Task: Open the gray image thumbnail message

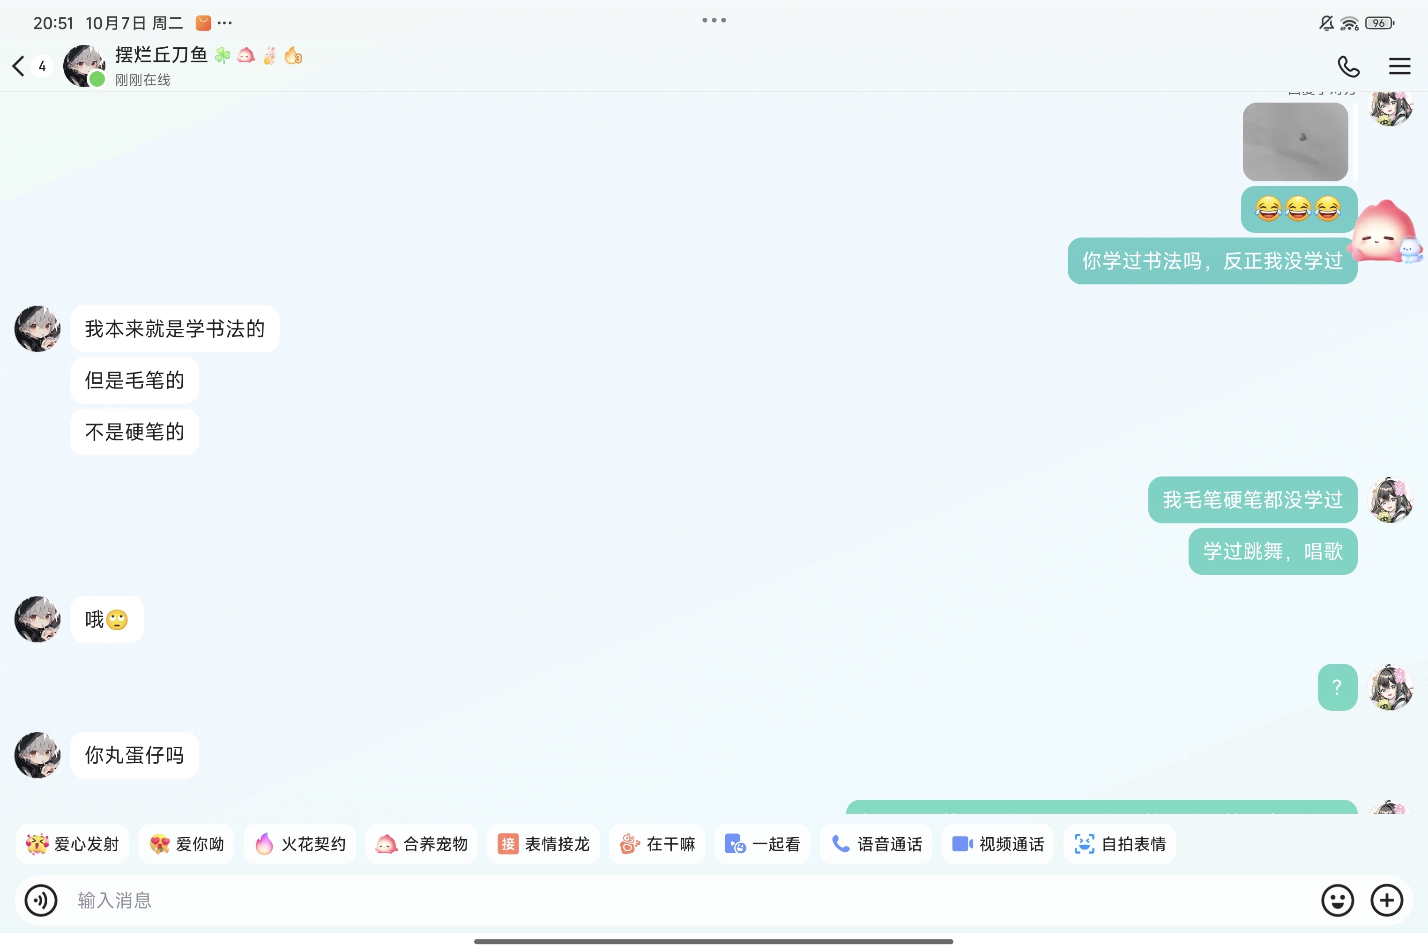Action: click(1295, 141)
